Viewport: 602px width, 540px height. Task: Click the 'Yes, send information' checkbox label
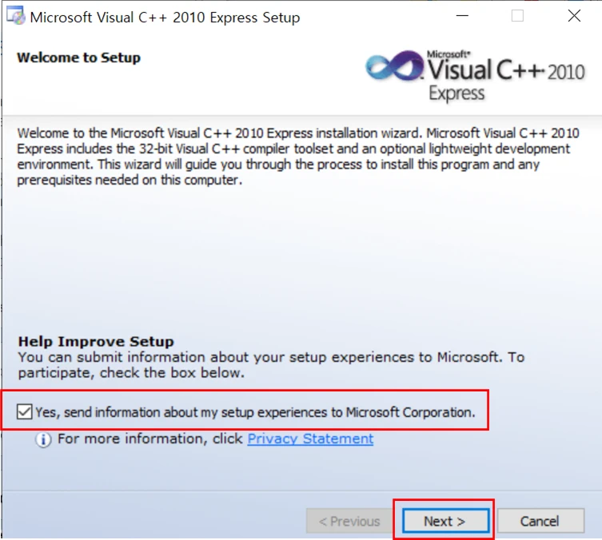pyautogui.click(x=254, y=412)
